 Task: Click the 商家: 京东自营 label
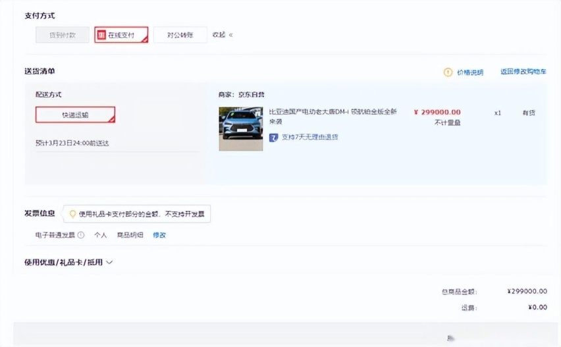tap(242, 94)
